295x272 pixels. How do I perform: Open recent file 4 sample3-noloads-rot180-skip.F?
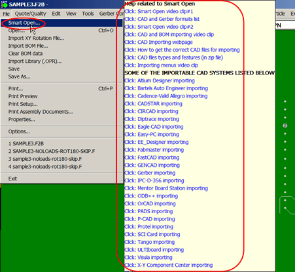coord(62,167)
